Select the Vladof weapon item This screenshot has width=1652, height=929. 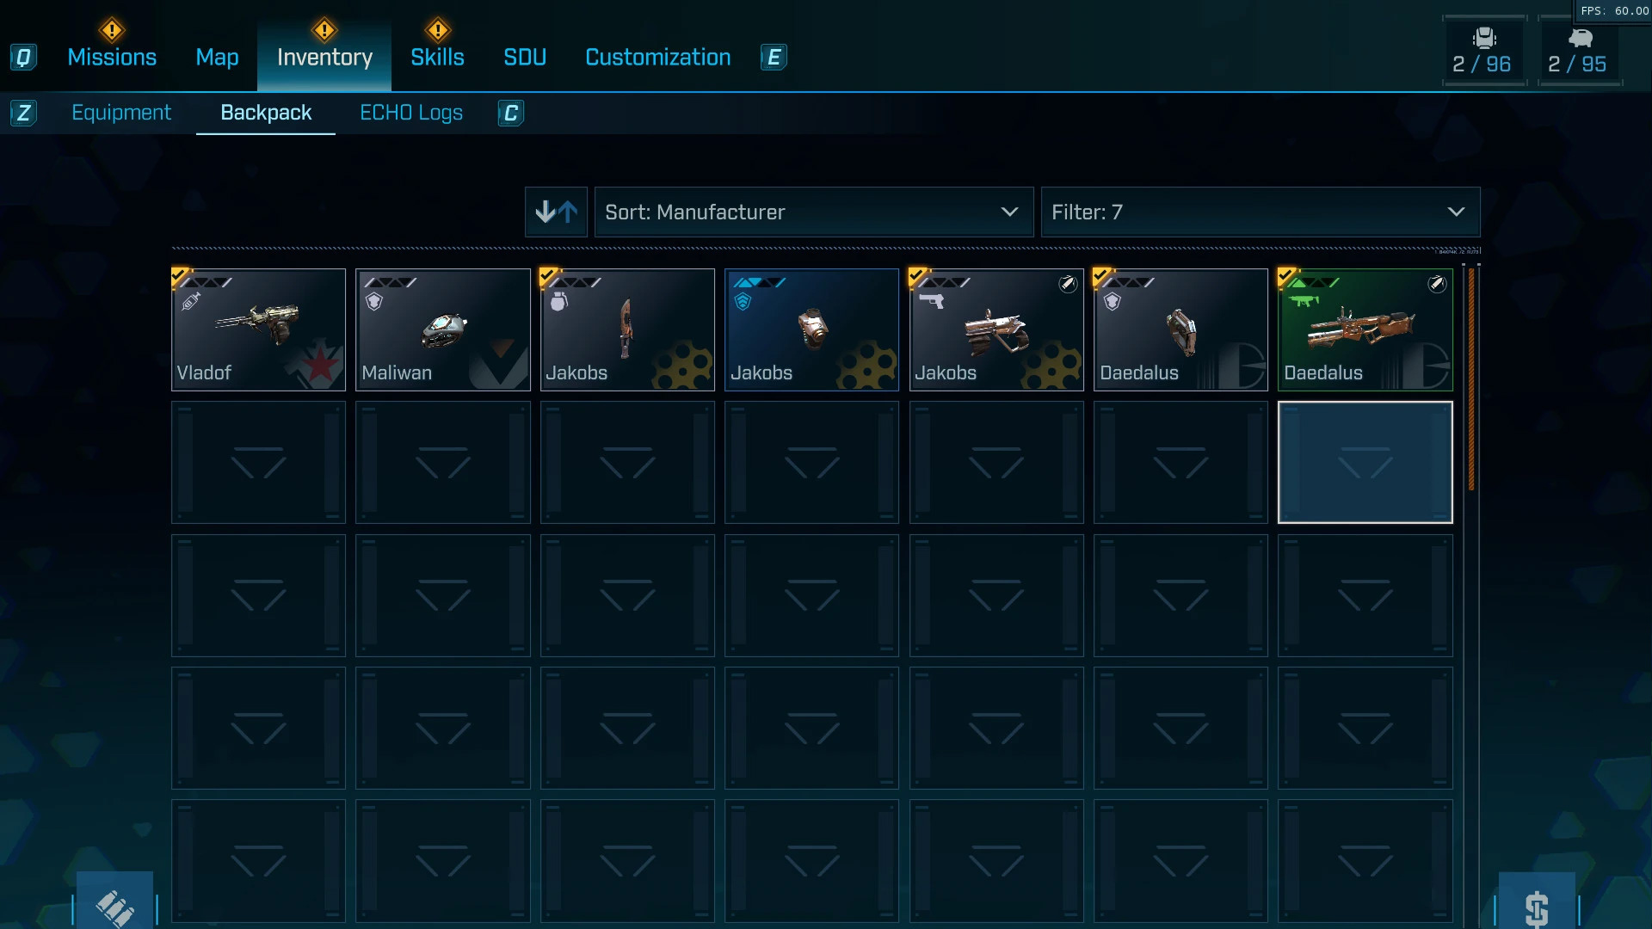tap(258, 330)
